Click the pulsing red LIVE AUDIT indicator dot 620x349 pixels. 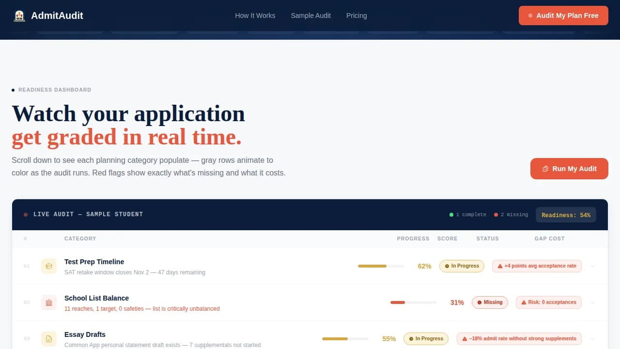[x=25, y=214]
